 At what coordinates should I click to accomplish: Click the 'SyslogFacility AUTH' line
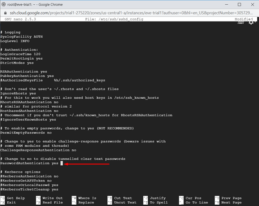click(21, 36)
